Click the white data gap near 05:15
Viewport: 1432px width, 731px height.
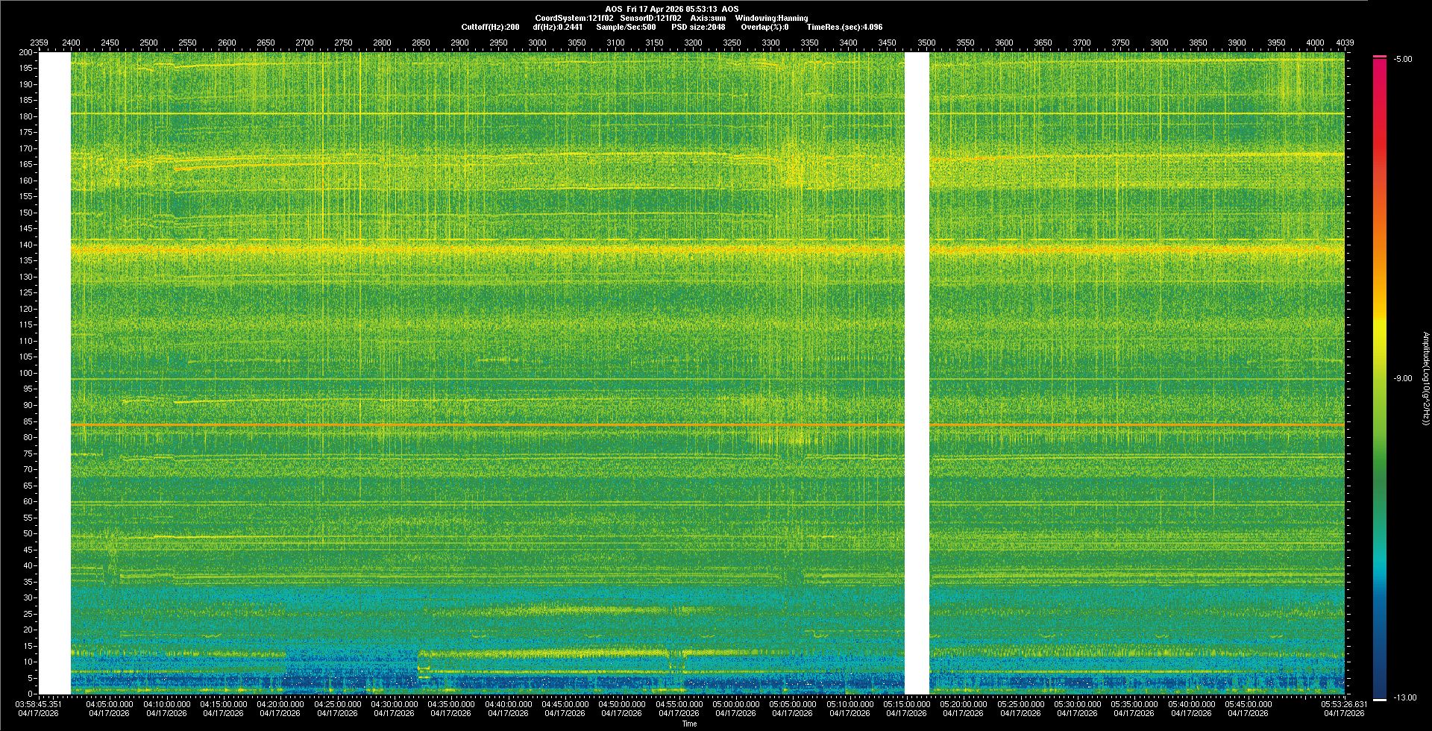[x=917, y=373]
